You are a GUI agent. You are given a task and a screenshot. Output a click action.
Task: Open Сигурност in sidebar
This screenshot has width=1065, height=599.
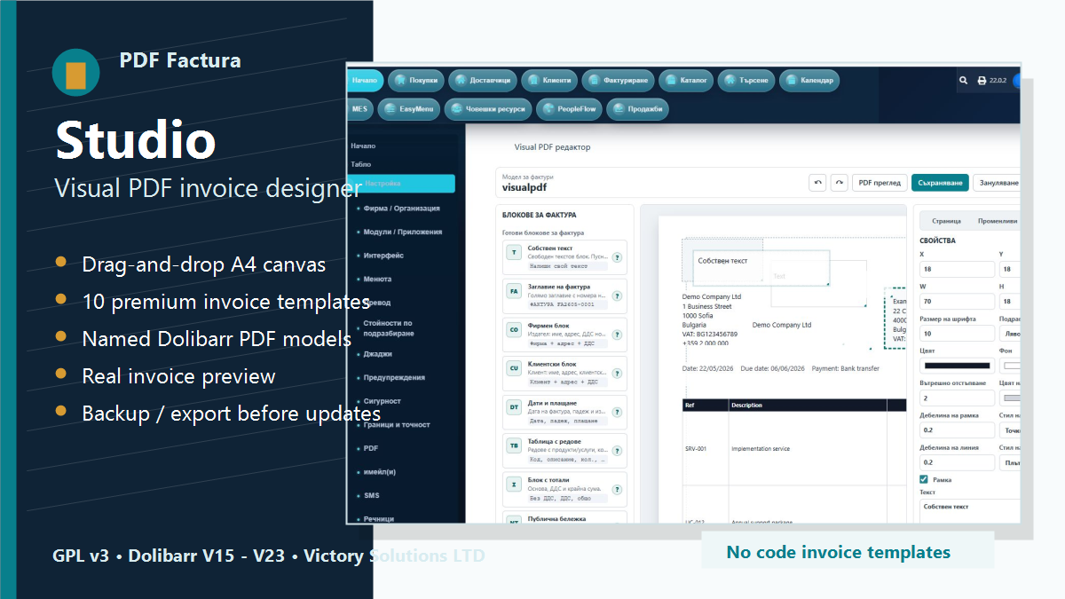point(382,401)
